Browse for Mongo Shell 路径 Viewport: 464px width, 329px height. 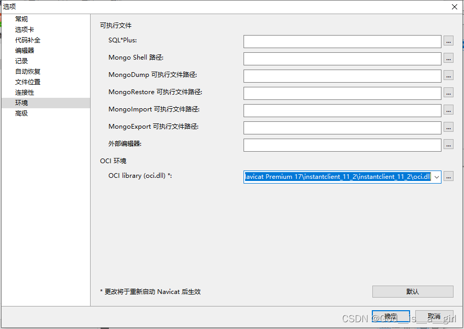(448, 59)
